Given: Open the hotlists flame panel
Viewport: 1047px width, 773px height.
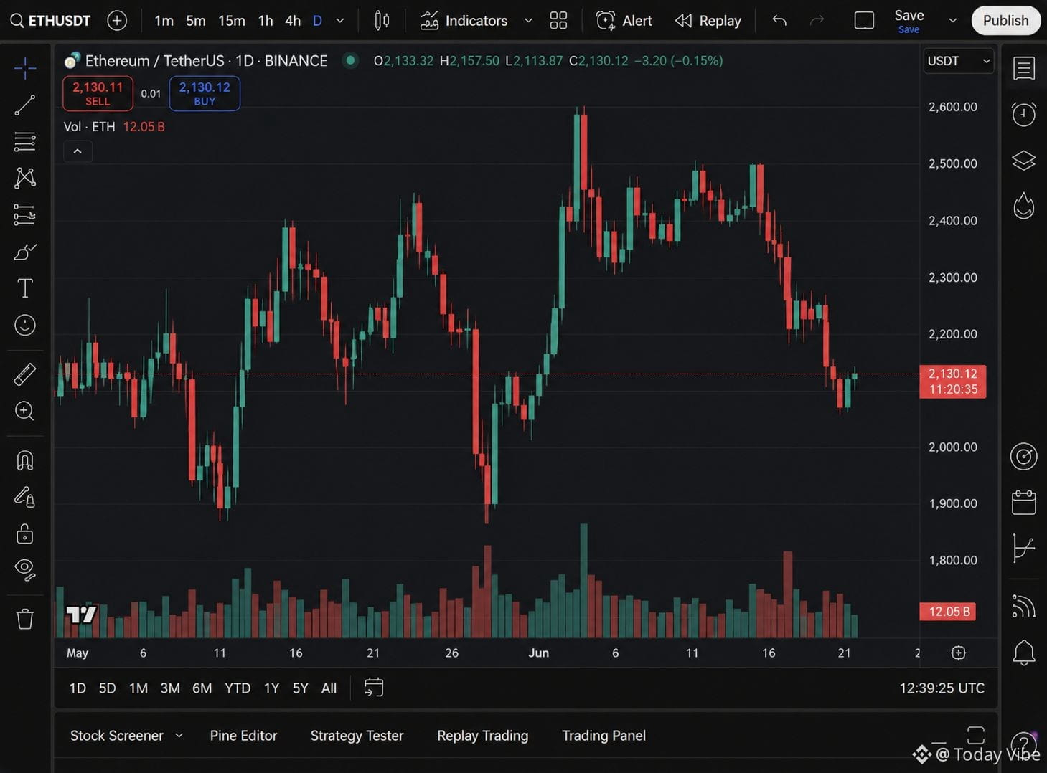Looking at the screenshot, I should click(1023, 206).
